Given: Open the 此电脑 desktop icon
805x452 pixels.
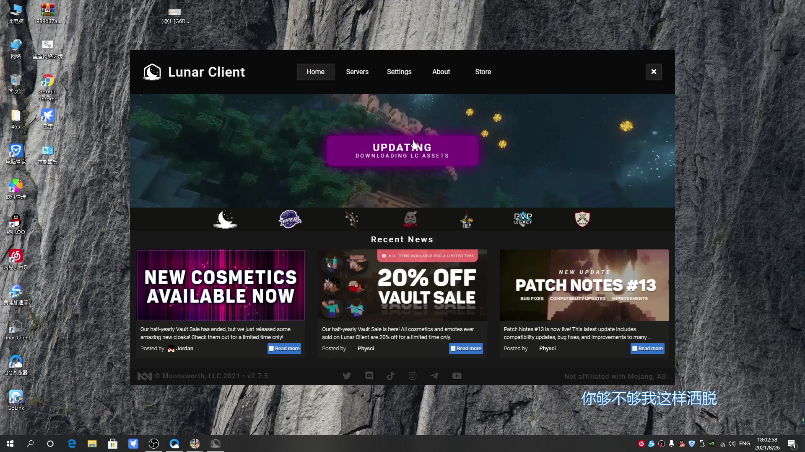Looking at the screenshot, I should coord(16,13).
